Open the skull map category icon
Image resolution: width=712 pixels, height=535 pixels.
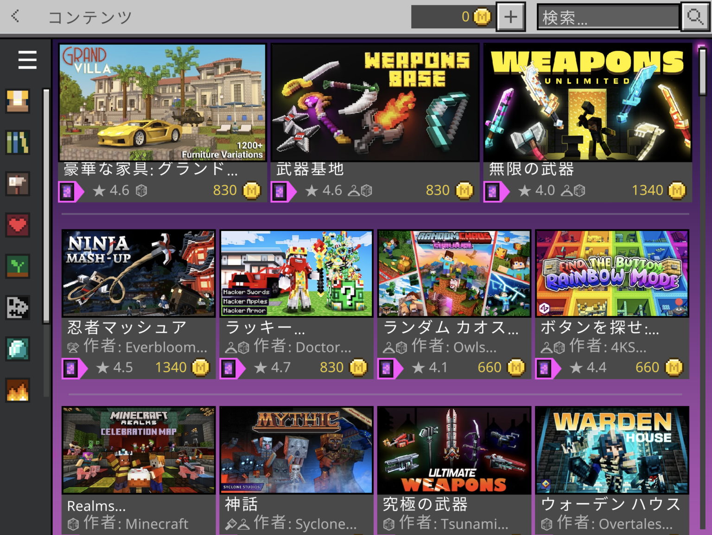click(x=17, y=308)
